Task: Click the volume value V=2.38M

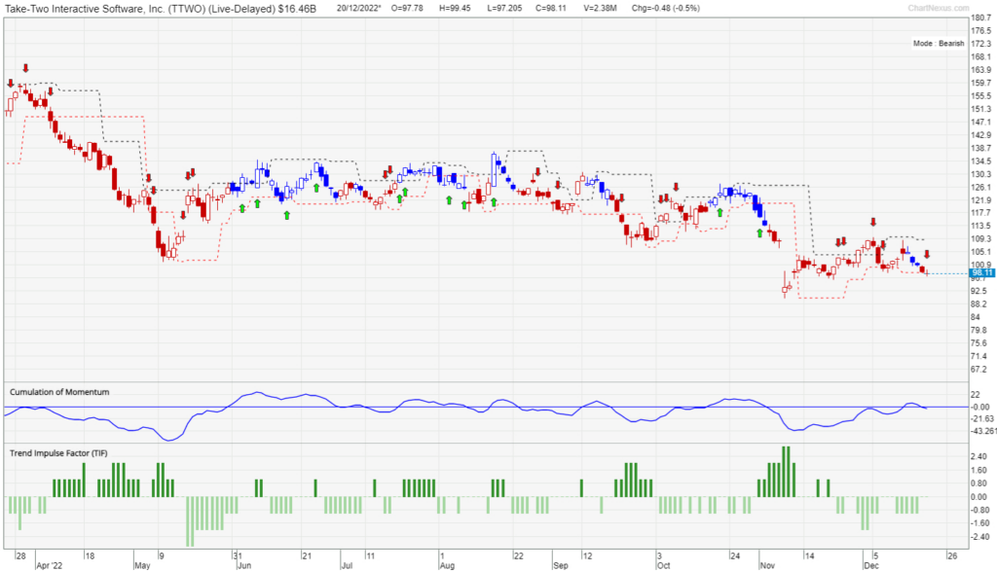Action: pyautogui.click(x=600, y=8)
